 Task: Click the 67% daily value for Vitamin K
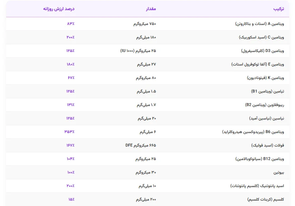pyautogui.click(x=71, y=78)
